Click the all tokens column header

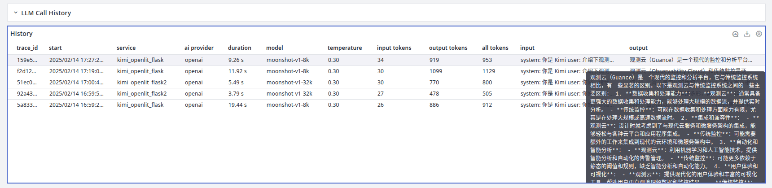coord(495,48)
